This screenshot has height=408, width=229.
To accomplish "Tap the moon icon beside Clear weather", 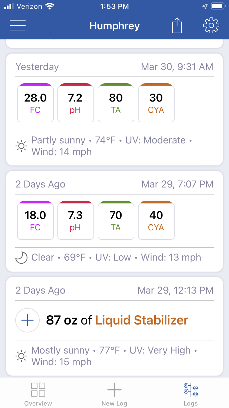I will (21, 258).
